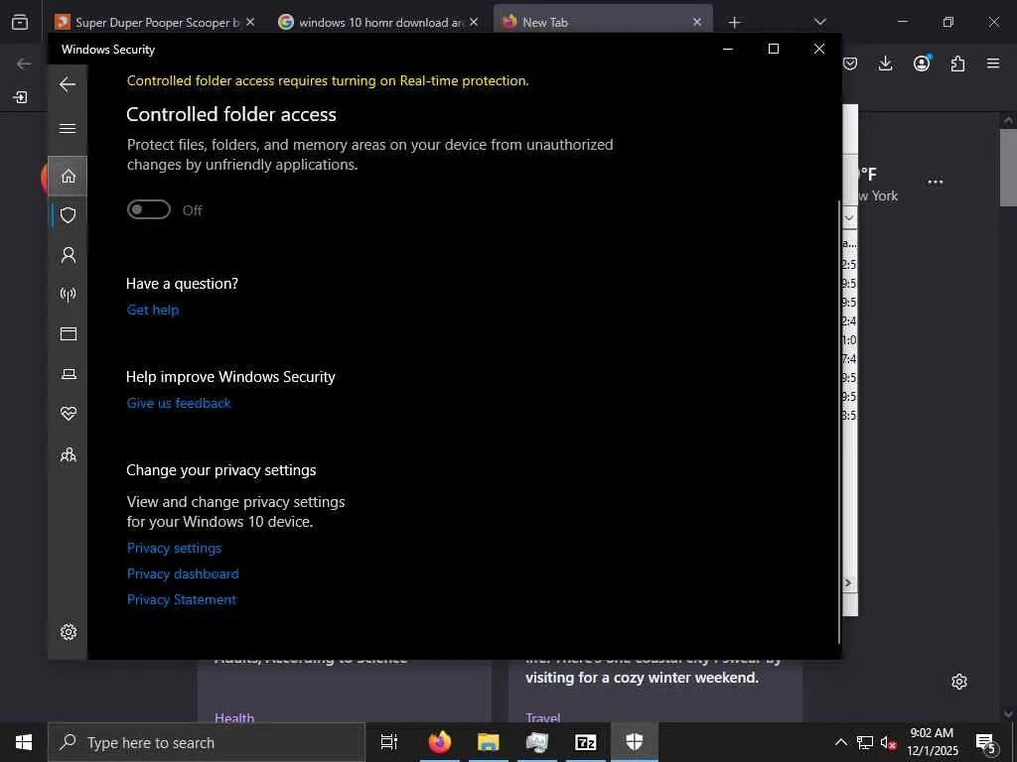Screen dimensions: 1017x762
Task: Open Account protection person icon
Action: [68, 255]
